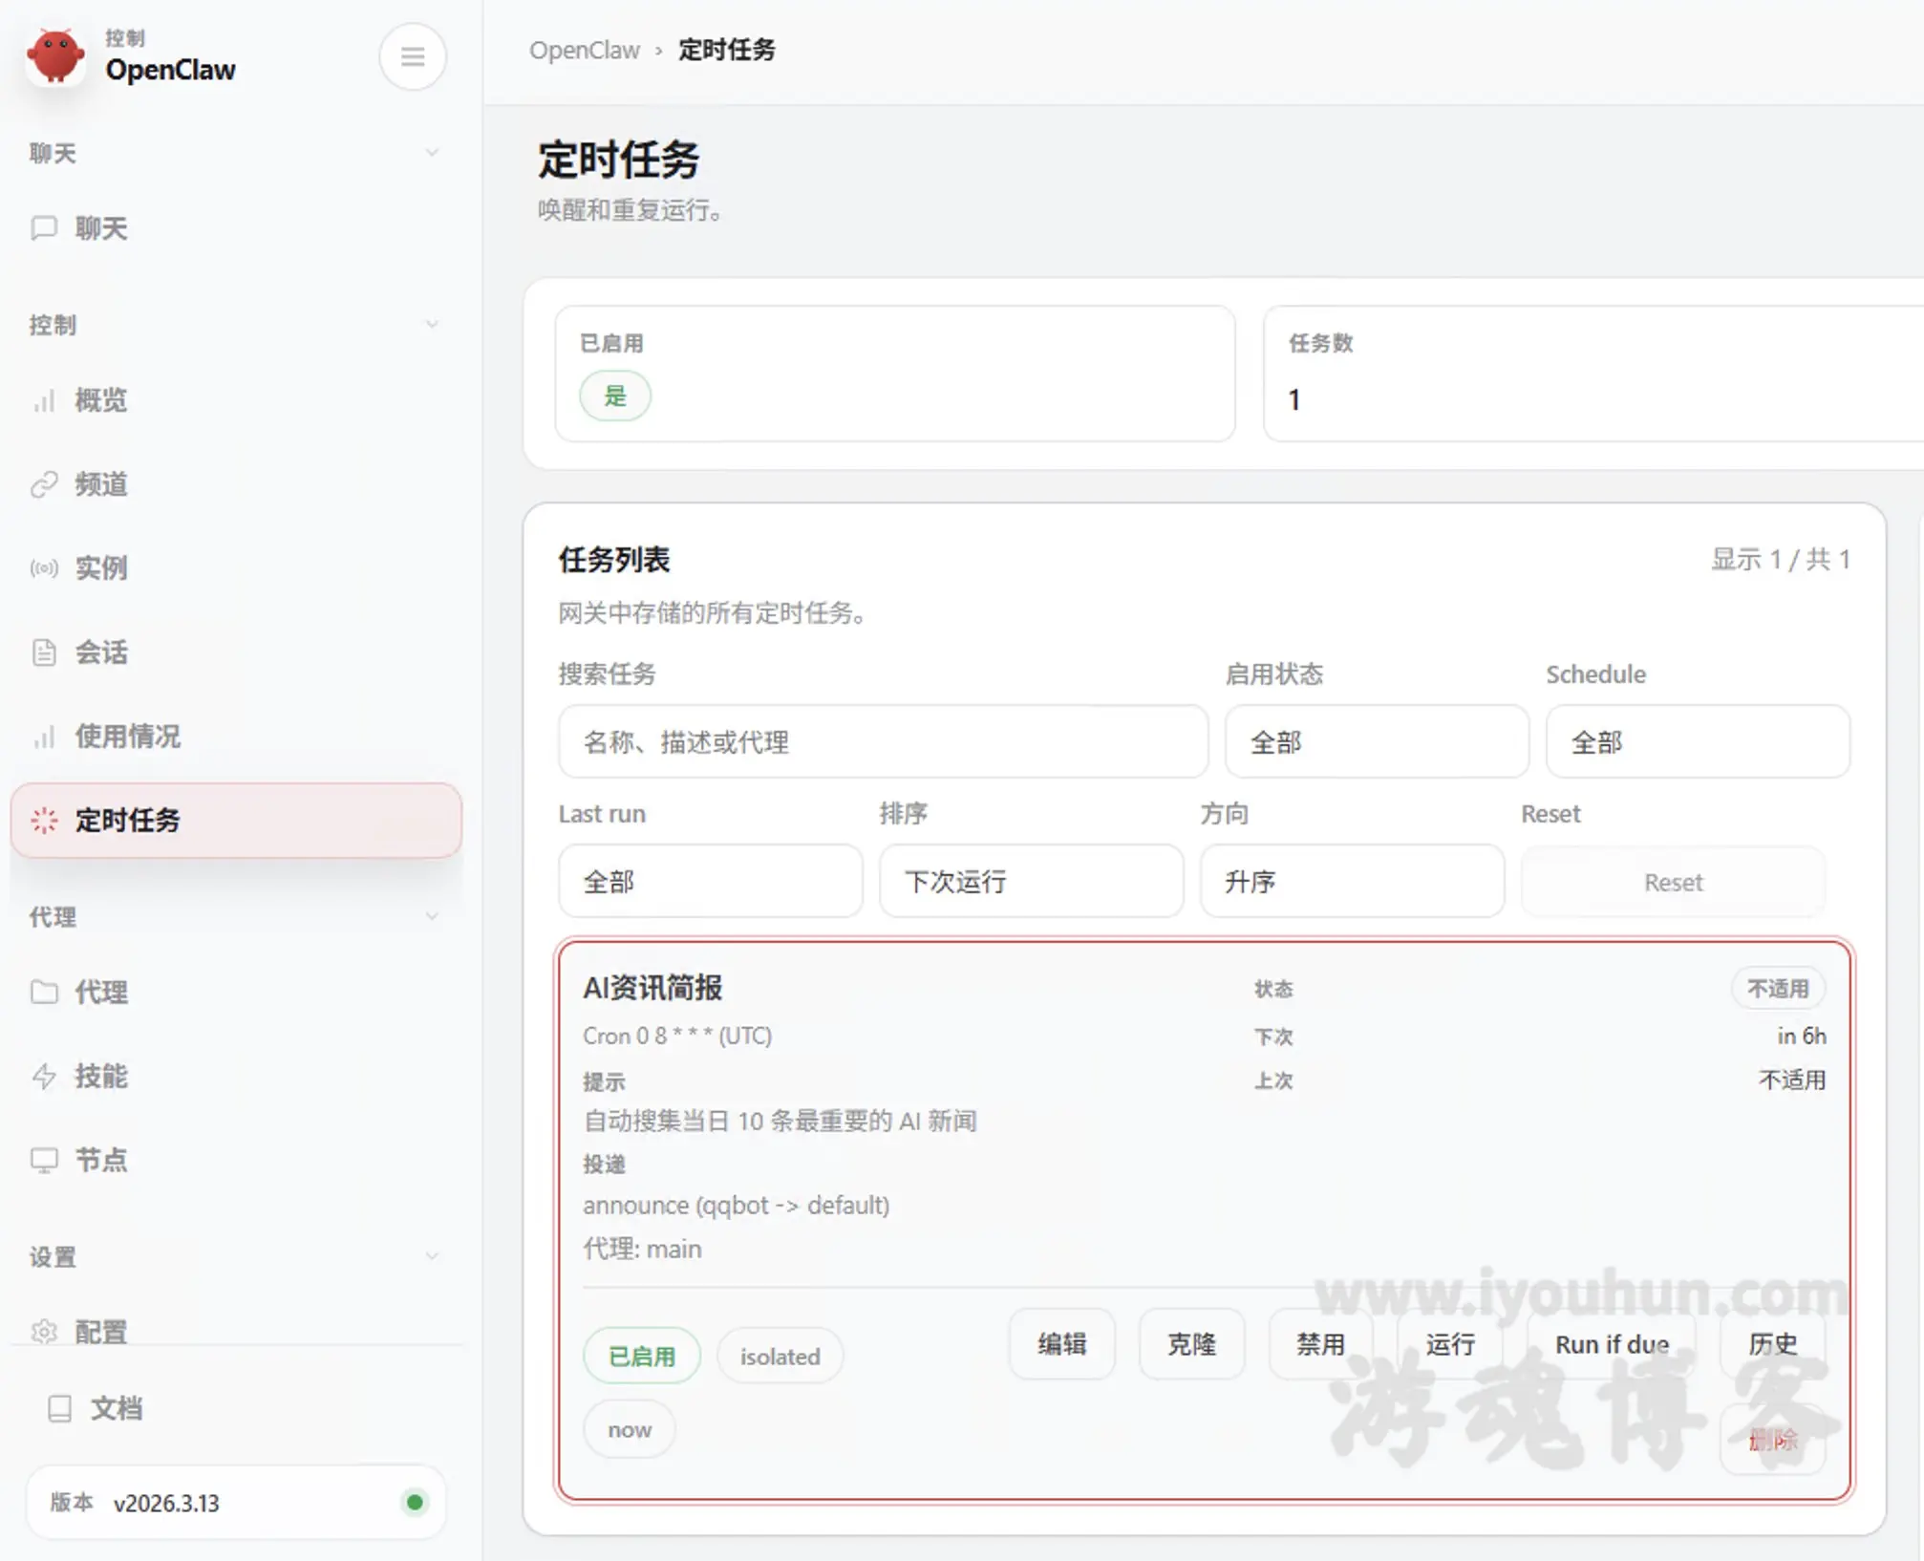Screen dimensions: 1924x1561
Task: Click the hamburger menu icon
Action: (412, 57)
